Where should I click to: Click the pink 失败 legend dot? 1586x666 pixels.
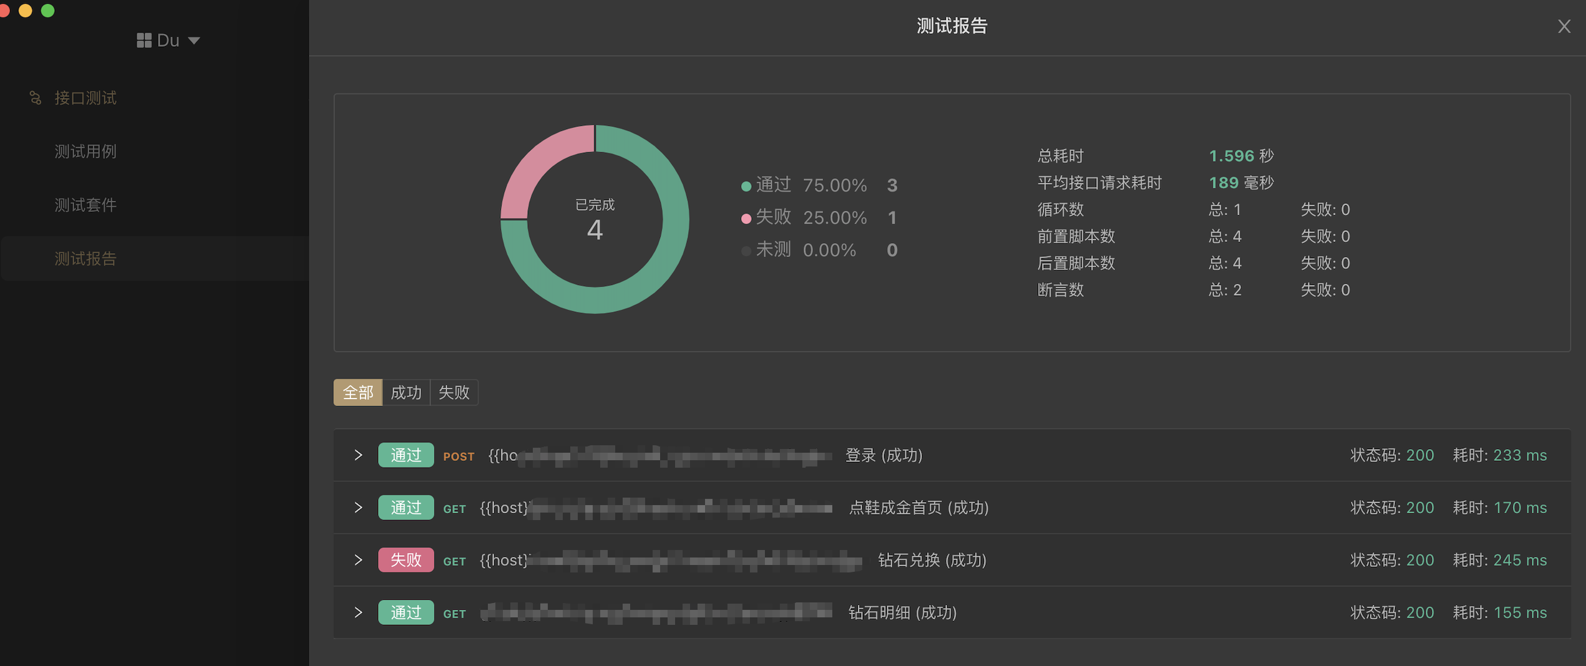[746, 218]
